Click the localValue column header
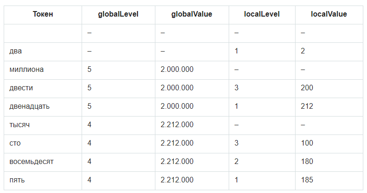 click(329, 14)
